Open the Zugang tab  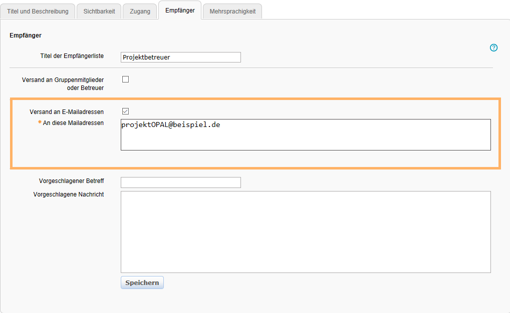pyautogui.click(x=140, y=10)
